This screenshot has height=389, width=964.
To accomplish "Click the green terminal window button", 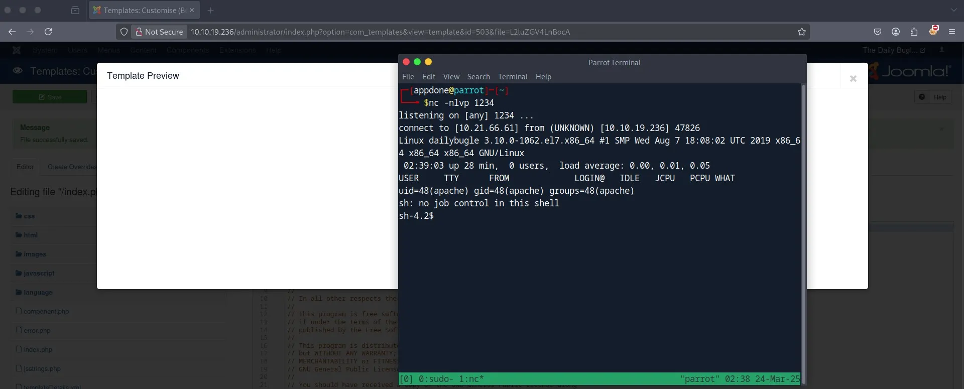I will (417, 62).
